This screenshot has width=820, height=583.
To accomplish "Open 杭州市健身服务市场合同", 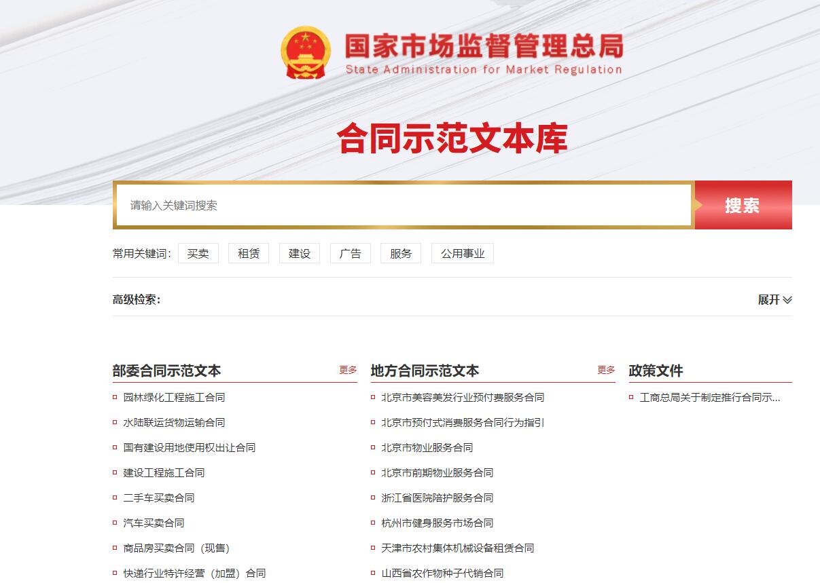I will point(438,523).
